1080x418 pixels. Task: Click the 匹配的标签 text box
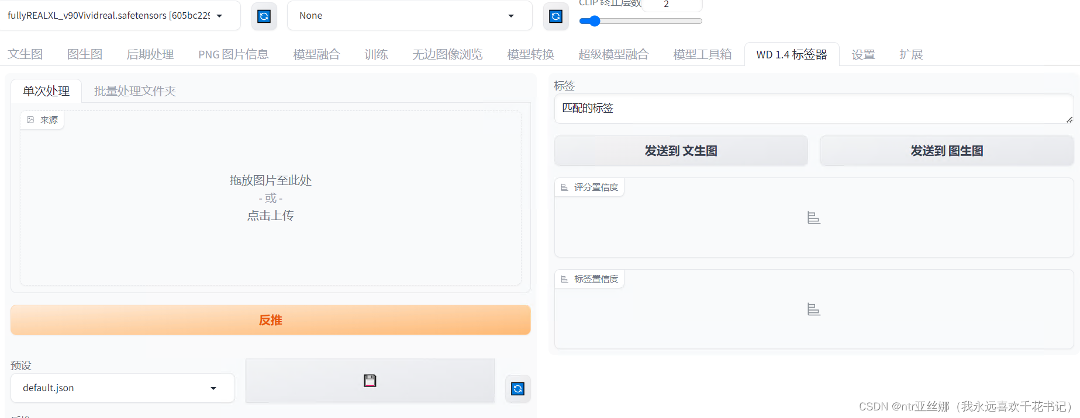coord(814,109)
